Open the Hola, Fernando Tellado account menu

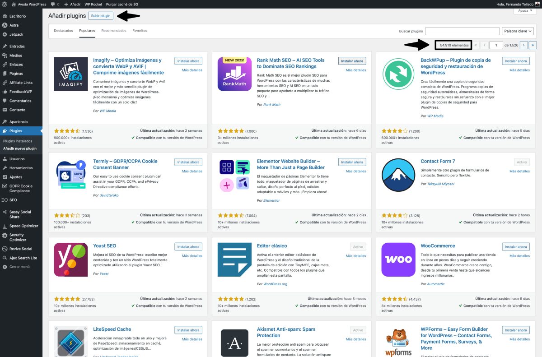tap(517, 4)
